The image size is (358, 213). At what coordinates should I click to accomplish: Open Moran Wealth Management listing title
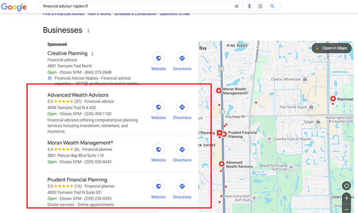80,143
